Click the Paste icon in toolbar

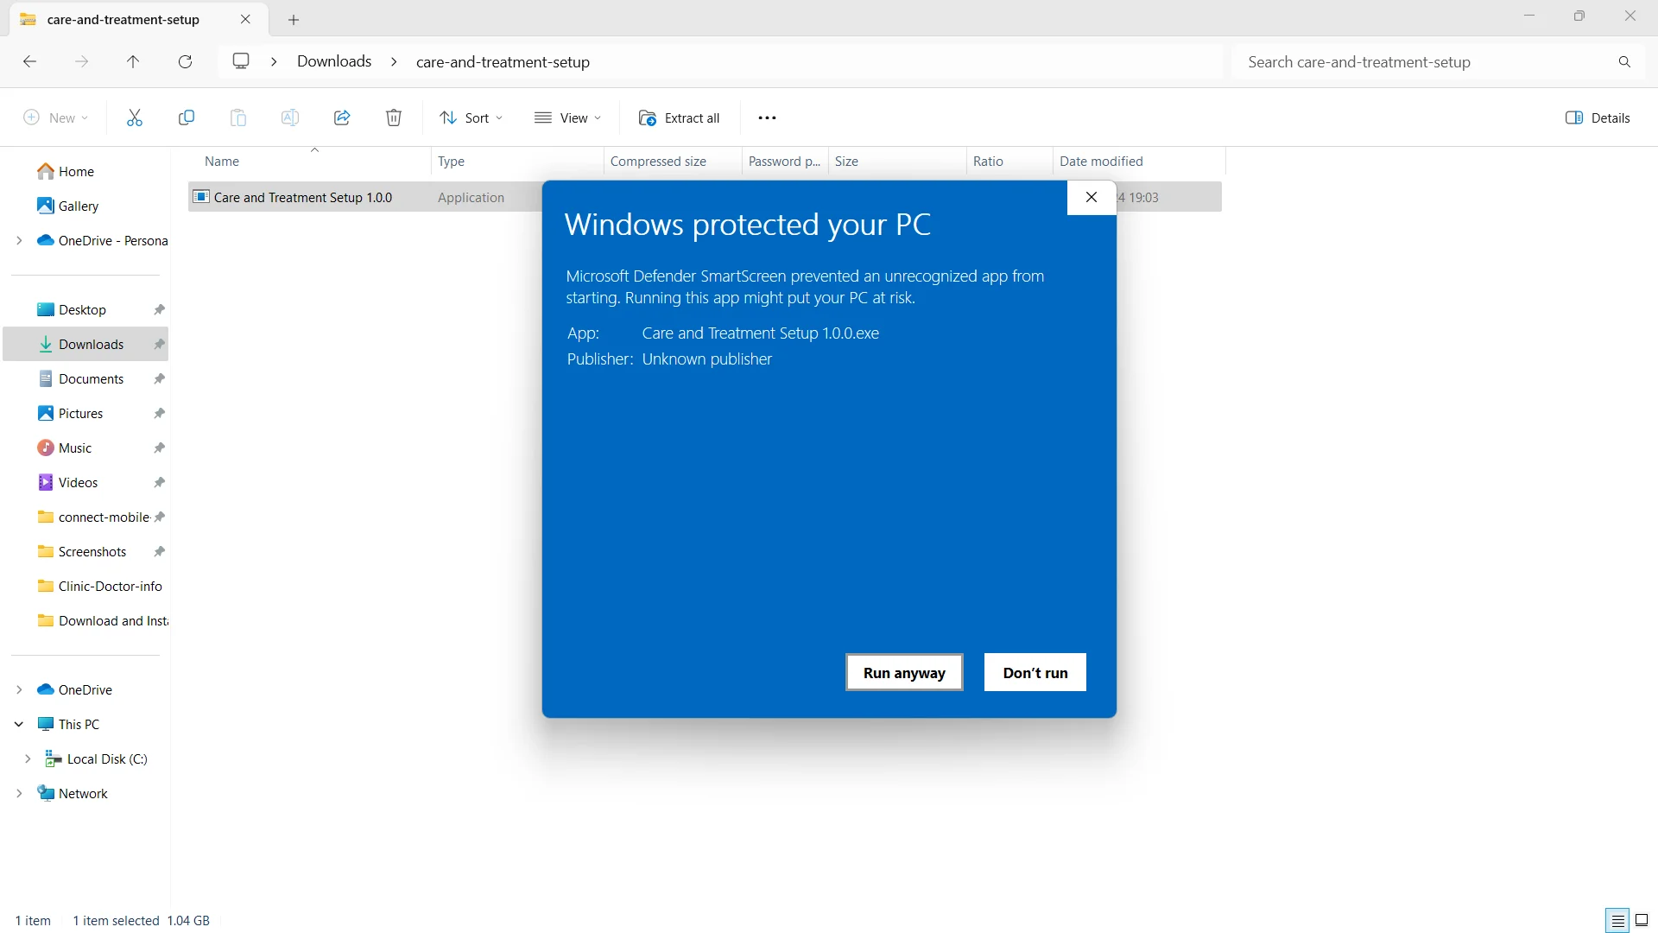237,117
